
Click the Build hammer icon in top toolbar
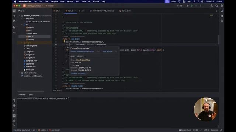(188, 6)
